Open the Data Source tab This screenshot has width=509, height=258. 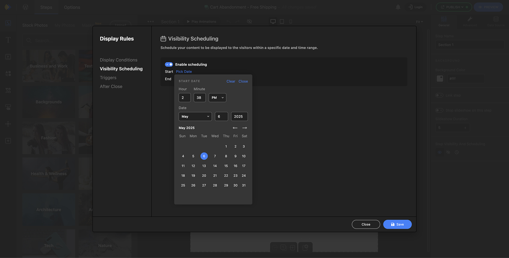click(x=496, y=22)
